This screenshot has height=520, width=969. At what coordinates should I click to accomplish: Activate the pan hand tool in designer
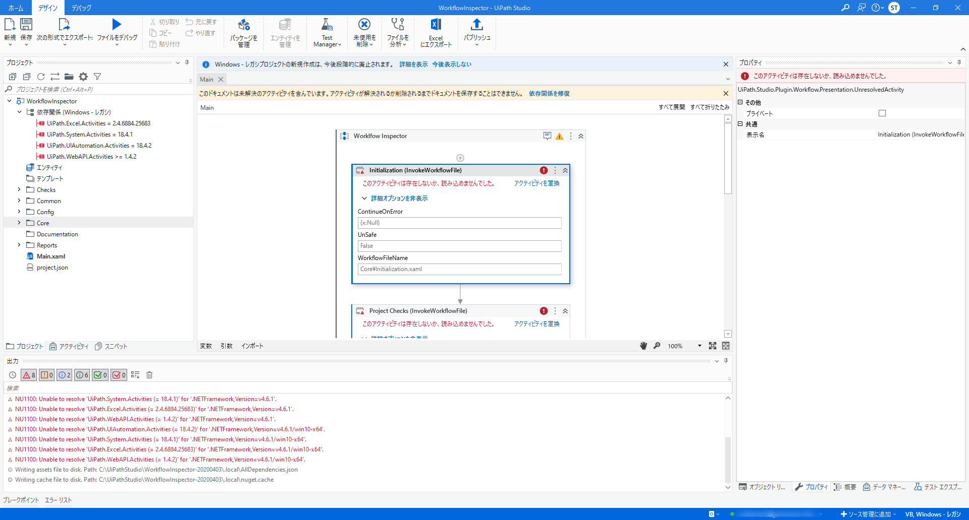point(643,346)
